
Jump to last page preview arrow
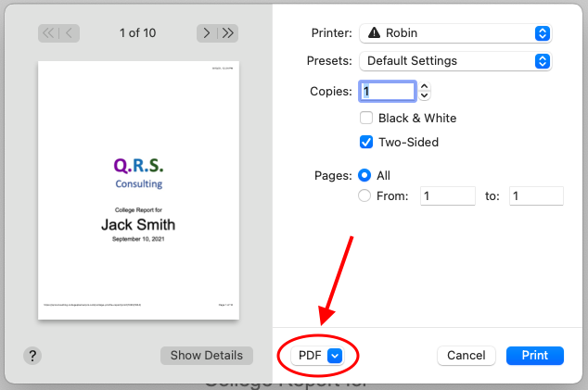(227, 33)
